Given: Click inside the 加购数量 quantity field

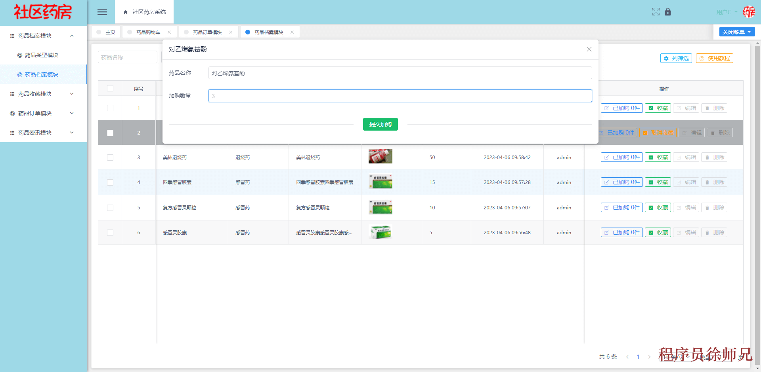Looking at the screenshot, I should (400, 95).
